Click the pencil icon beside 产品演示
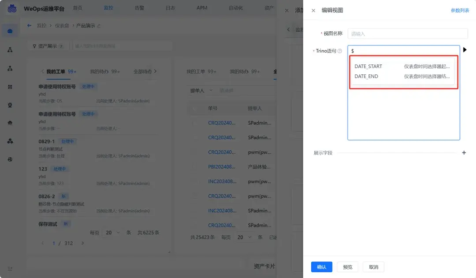This screenshot has width=476, height=278. click(99, 26)
